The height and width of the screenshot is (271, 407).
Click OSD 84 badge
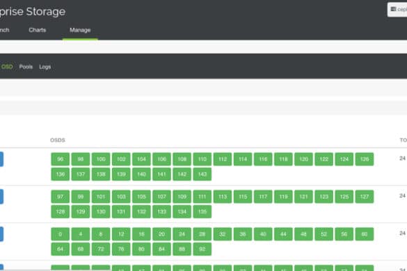click(x=161, y=249)
